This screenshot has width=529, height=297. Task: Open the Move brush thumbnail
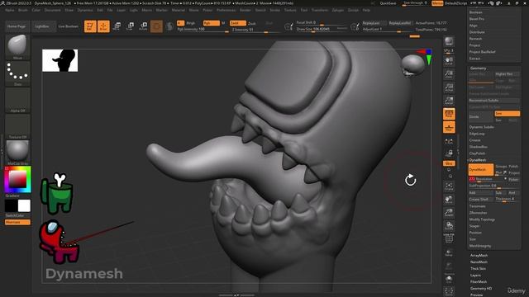[17, 47]
